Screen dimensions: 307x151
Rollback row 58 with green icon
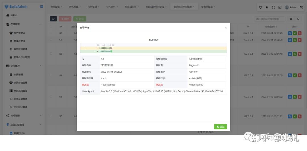295,97
